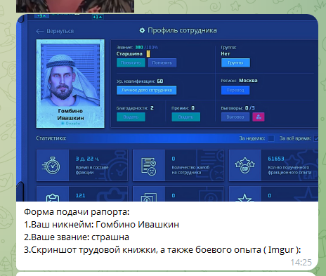Click Выдать under Премии
The image size is (326, 276).
185,117
